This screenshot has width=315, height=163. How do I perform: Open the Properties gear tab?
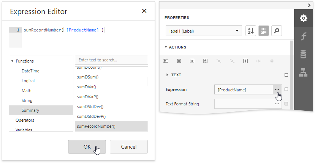pos(303,18)
